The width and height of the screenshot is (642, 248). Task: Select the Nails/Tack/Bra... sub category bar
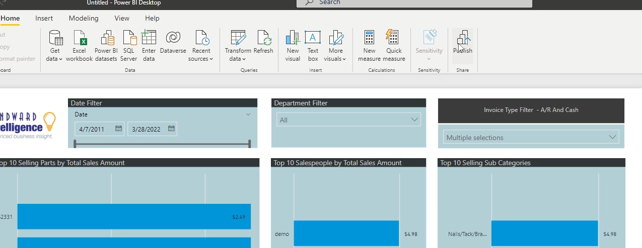[x=545, y=233]
